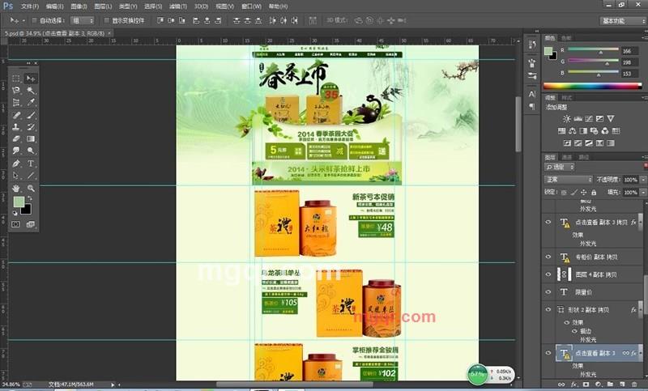The width and height of the screenshot is (648, 391).
Task: Select the Magic Wand tool
Action: click(x=31, y=91)
